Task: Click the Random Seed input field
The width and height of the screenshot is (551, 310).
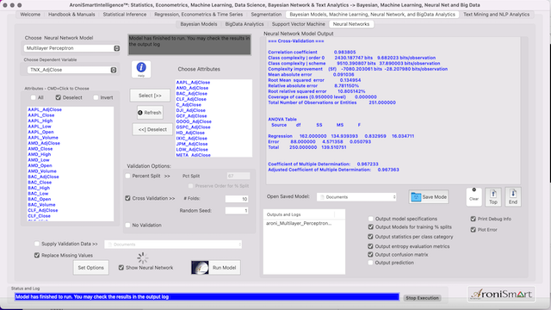Action: [237, 210]
